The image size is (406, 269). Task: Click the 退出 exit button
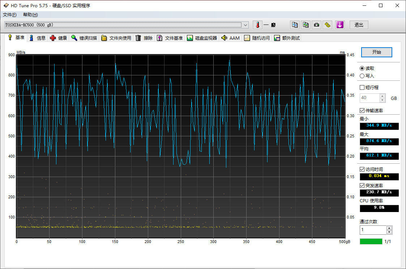pyautogui.click(x=359, y=25)
